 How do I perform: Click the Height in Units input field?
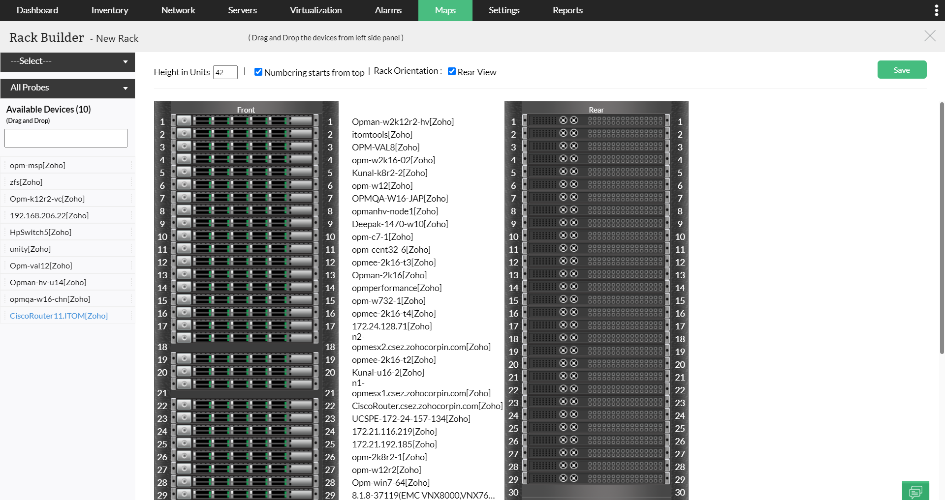[x=225, y=72]
